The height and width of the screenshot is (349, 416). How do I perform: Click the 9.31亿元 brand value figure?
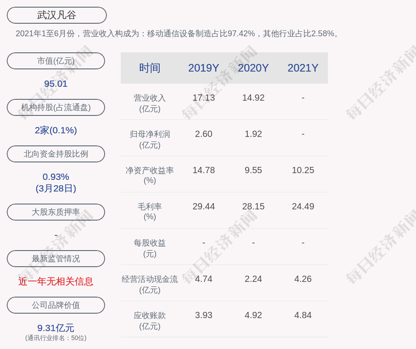click(x=56, y=328)
